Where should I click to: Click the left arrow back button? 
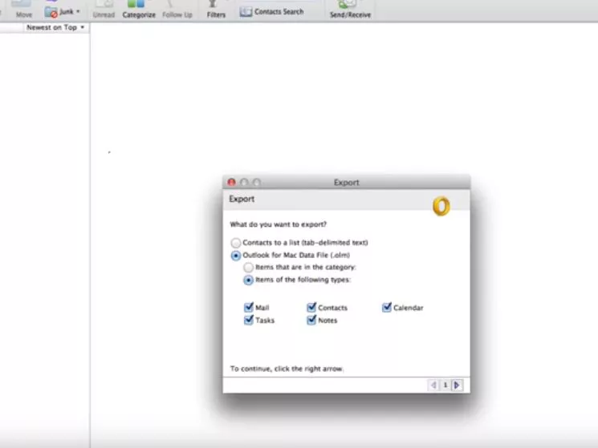pyautogui.click(x=433, y=385)
